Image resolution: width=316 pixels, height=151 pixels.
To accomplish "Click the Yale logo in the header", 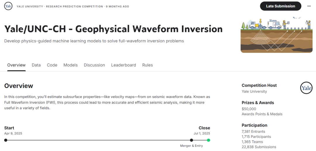I will pyautogui.click(x=8, y=6).
